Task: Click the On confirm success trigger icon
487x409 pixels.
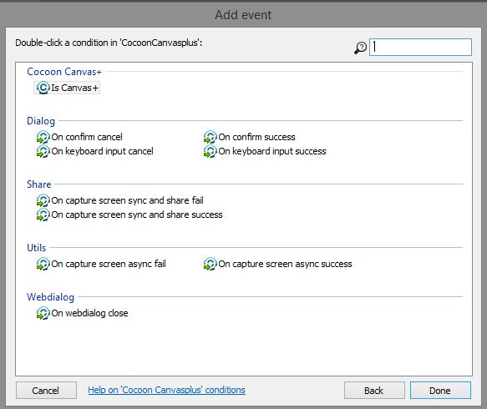Action: [x=210, y=137]
